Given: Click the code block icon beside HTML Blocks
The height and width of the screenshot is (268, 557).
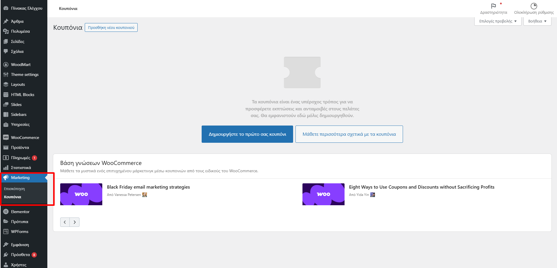Looking at the screenshot, I should coord(6,95).
